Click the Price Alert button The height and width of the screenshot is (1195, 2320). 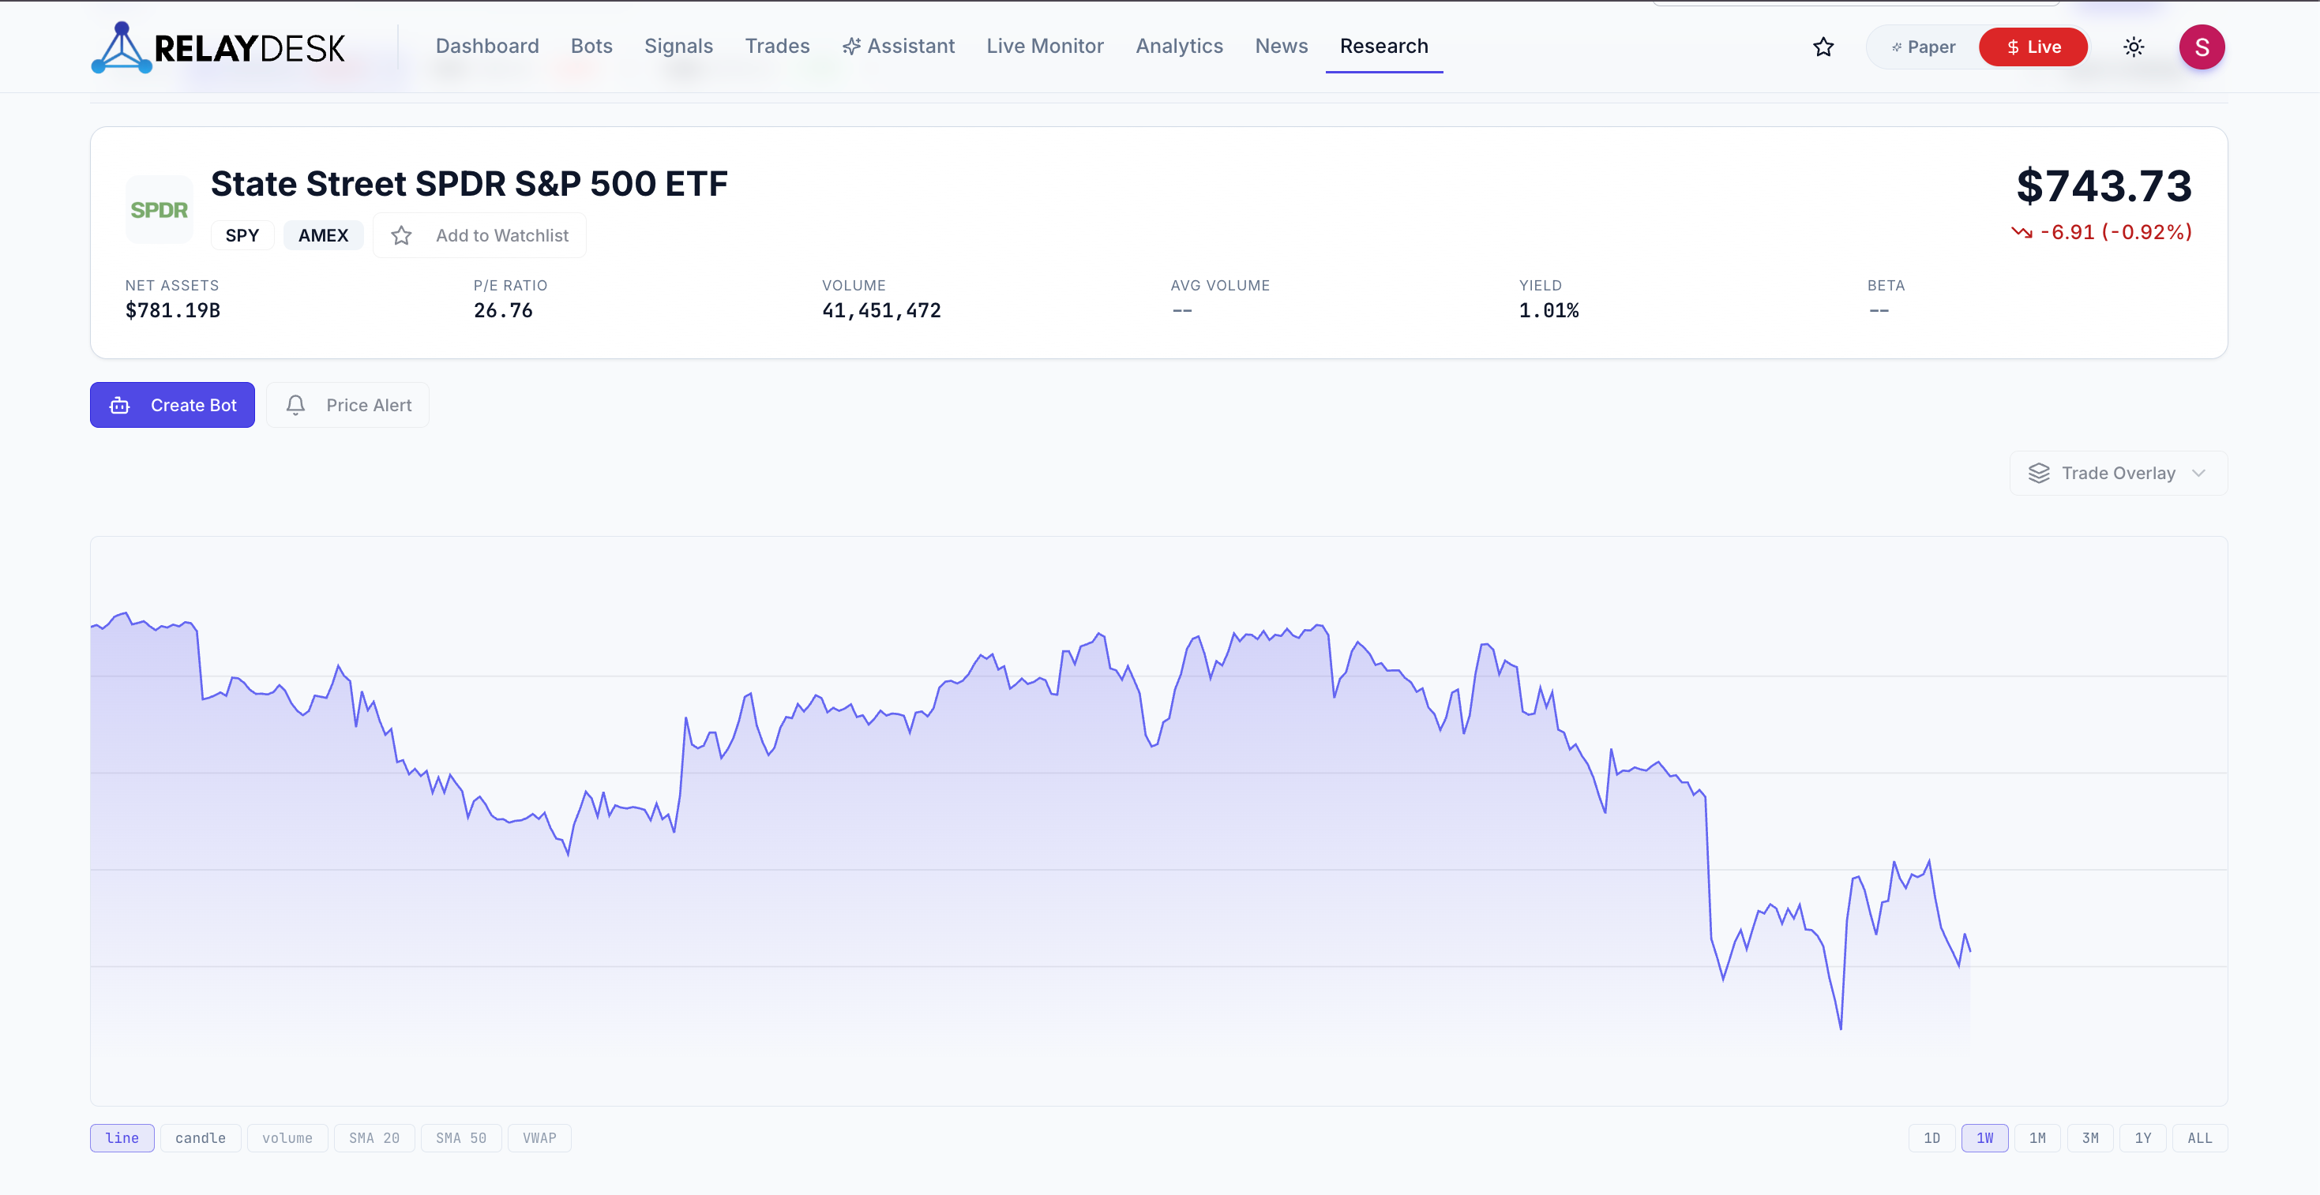[x=347, y=405]
